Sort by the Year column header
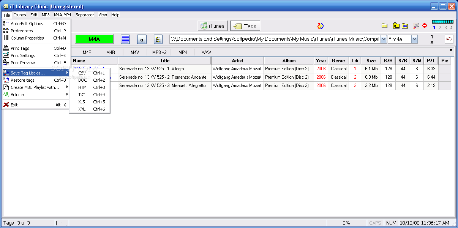This screenshot has height=228, width=458. (321, 60)
